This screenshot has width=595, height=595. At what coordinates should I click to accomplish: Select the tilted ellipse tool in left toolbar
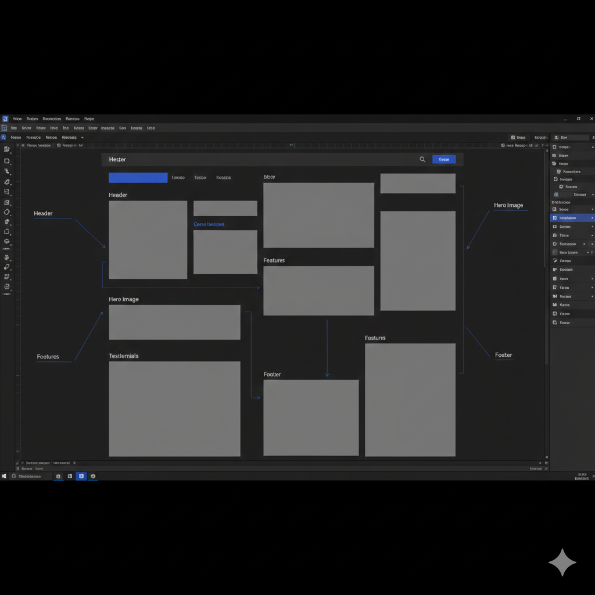7,212
